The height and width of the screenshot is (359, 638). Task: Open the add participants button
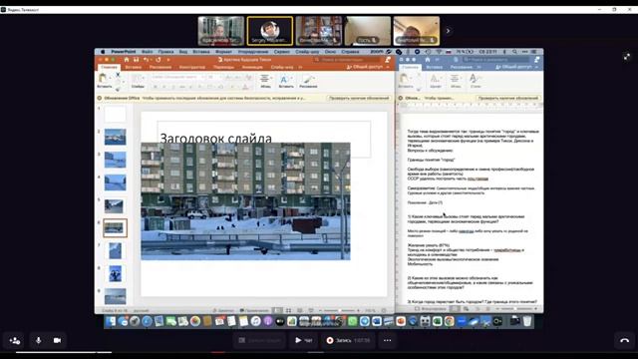pos(15,340)
